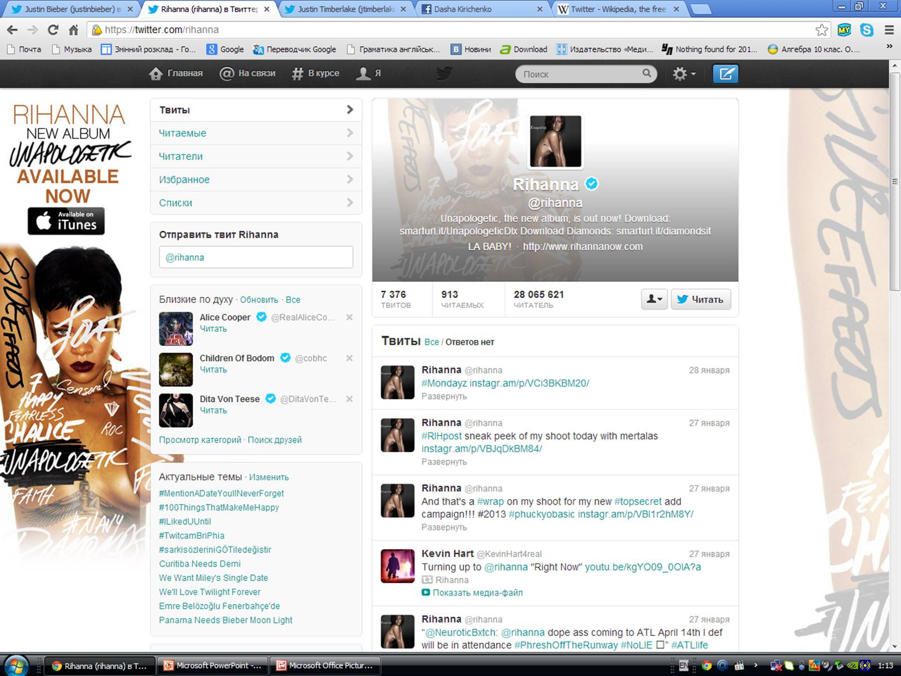The image size is (901, 676).
Task: Click the Twitter bird logo in navbar
Action: (x=444, y=73)
